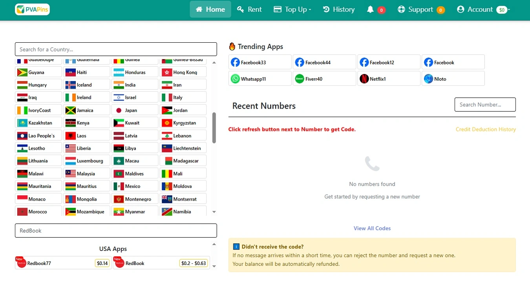
Task: Select Namibia country entry
Action: pyautogui.click(x=183, y=211)
